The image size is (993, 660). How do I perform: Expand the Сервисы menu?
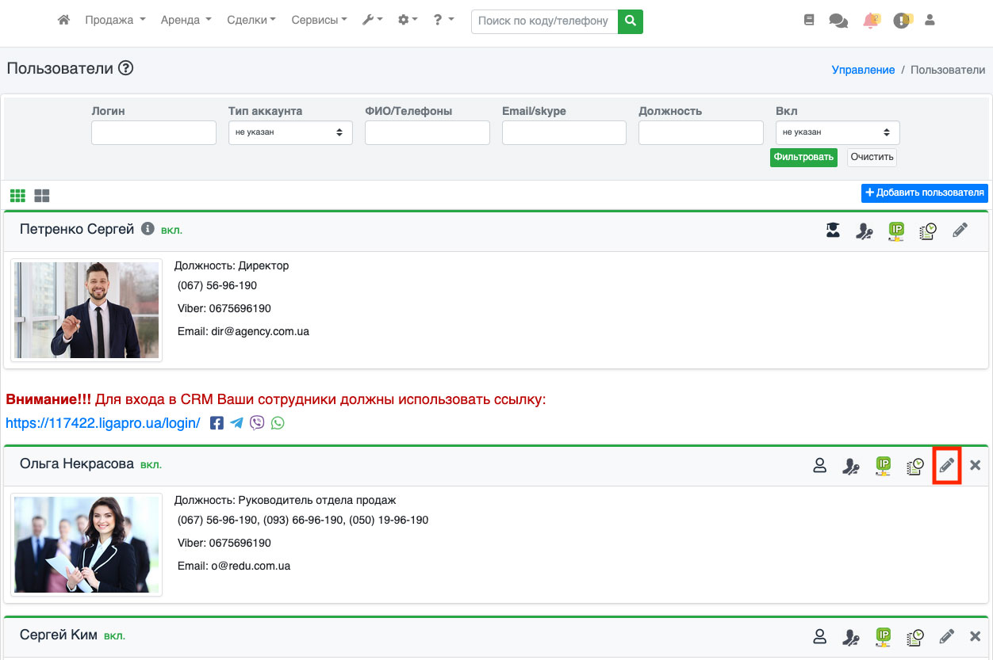(x=319, y=21)
